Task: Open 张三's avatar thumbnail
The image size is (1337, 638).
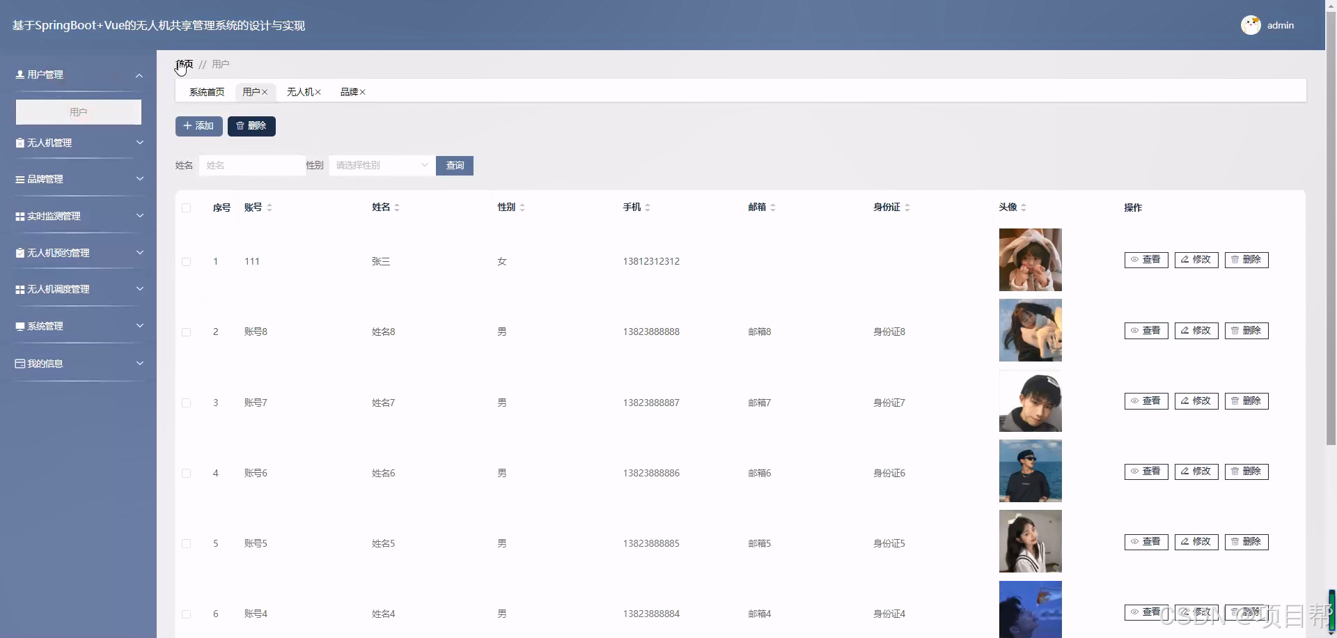Action: (1030, 260)
